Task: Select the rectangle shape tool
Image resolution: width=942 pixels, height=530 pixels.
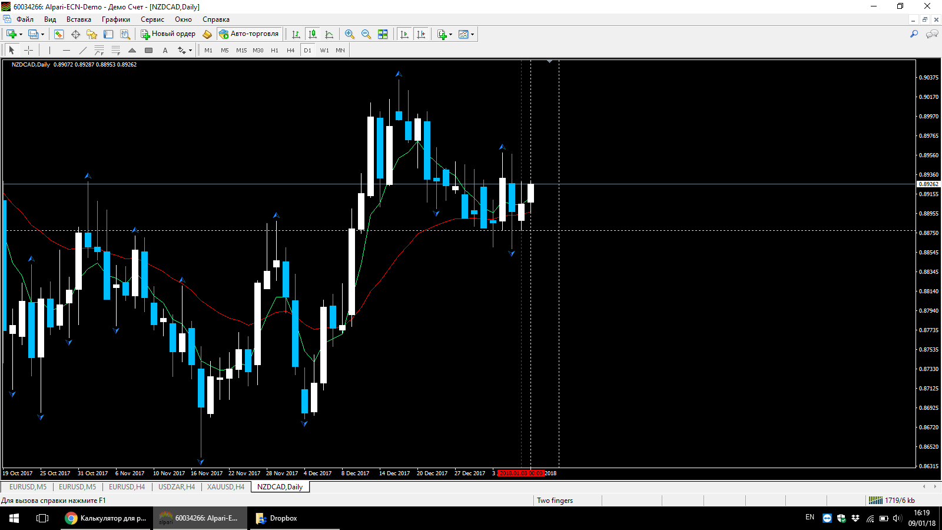Action: 149,51
